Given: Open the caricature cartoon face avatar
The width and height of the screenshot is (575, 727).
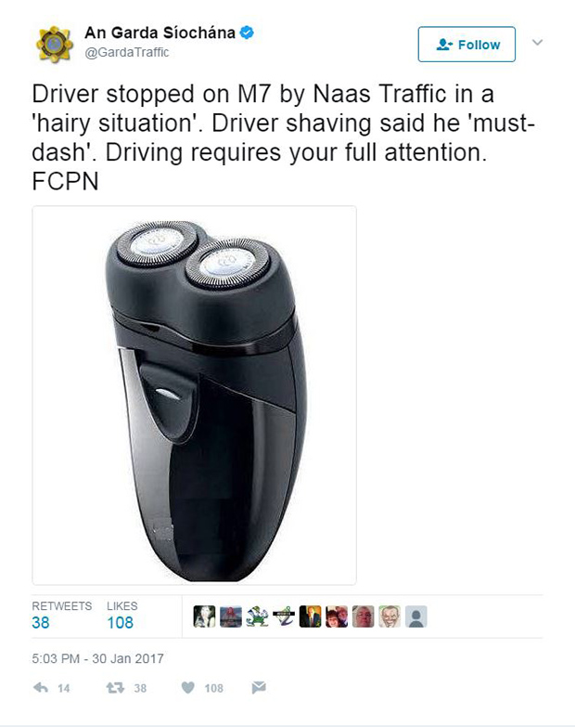Looking at the screenshot, I should 390,617.
